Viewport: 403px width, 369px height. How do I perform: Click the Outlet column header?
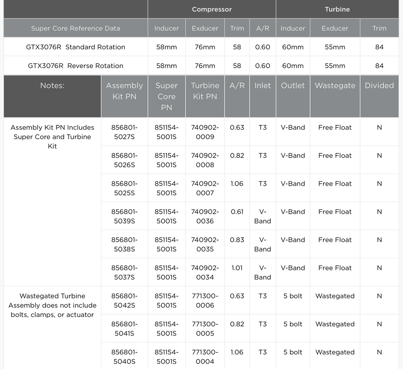pos(293,96)
